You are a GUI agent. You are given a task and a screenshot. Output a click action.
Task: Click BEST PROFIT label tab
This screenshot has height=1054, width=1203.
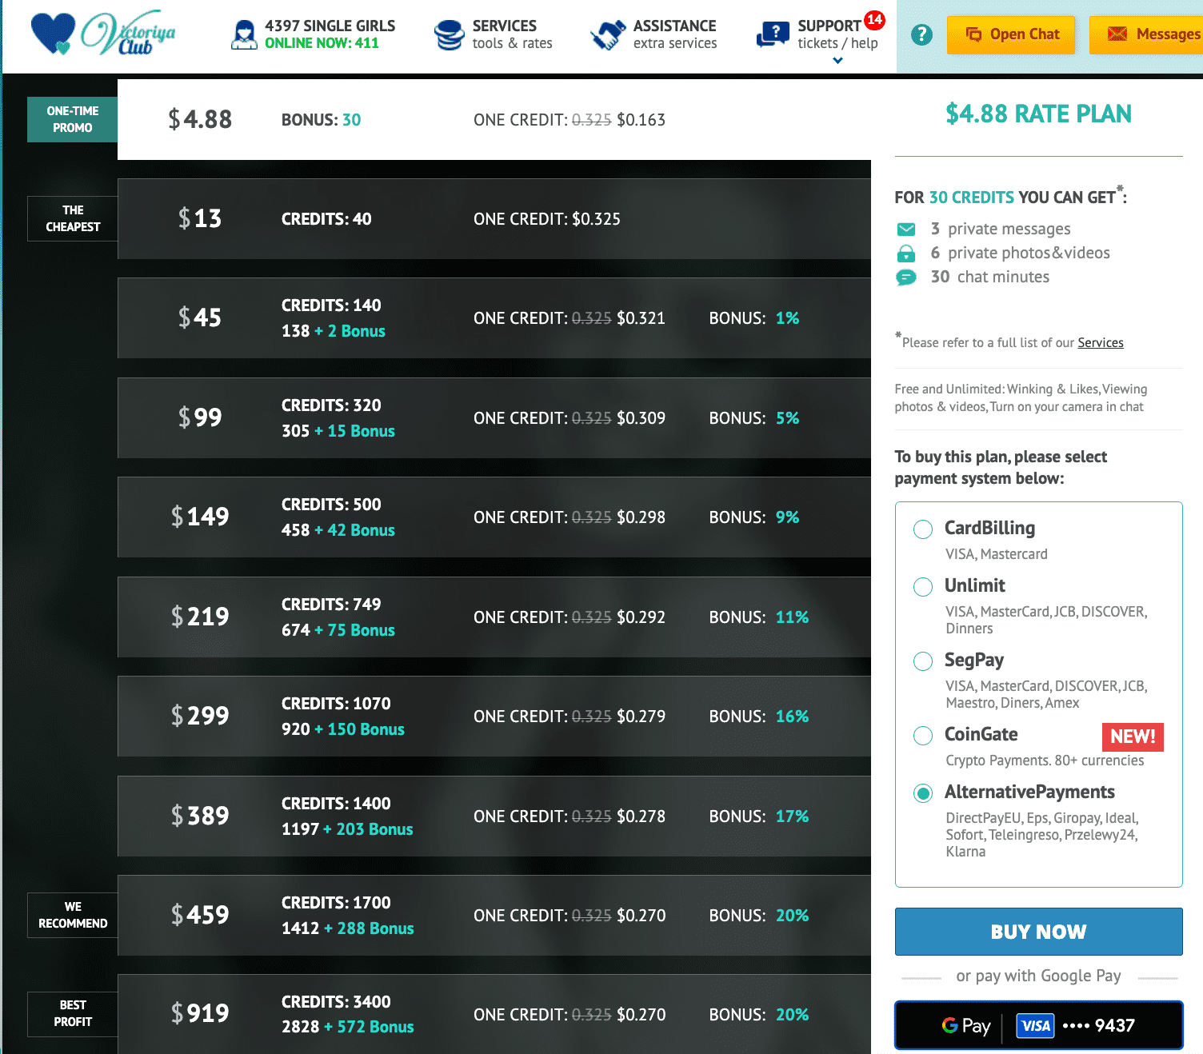(x=73, y=1014)
